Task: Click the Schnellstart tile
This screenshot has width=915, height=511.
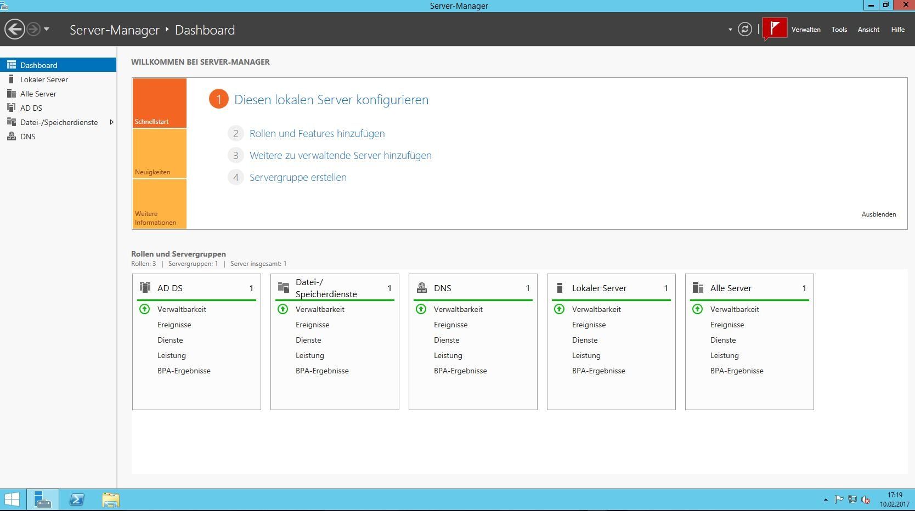Action: coord(159,103)
